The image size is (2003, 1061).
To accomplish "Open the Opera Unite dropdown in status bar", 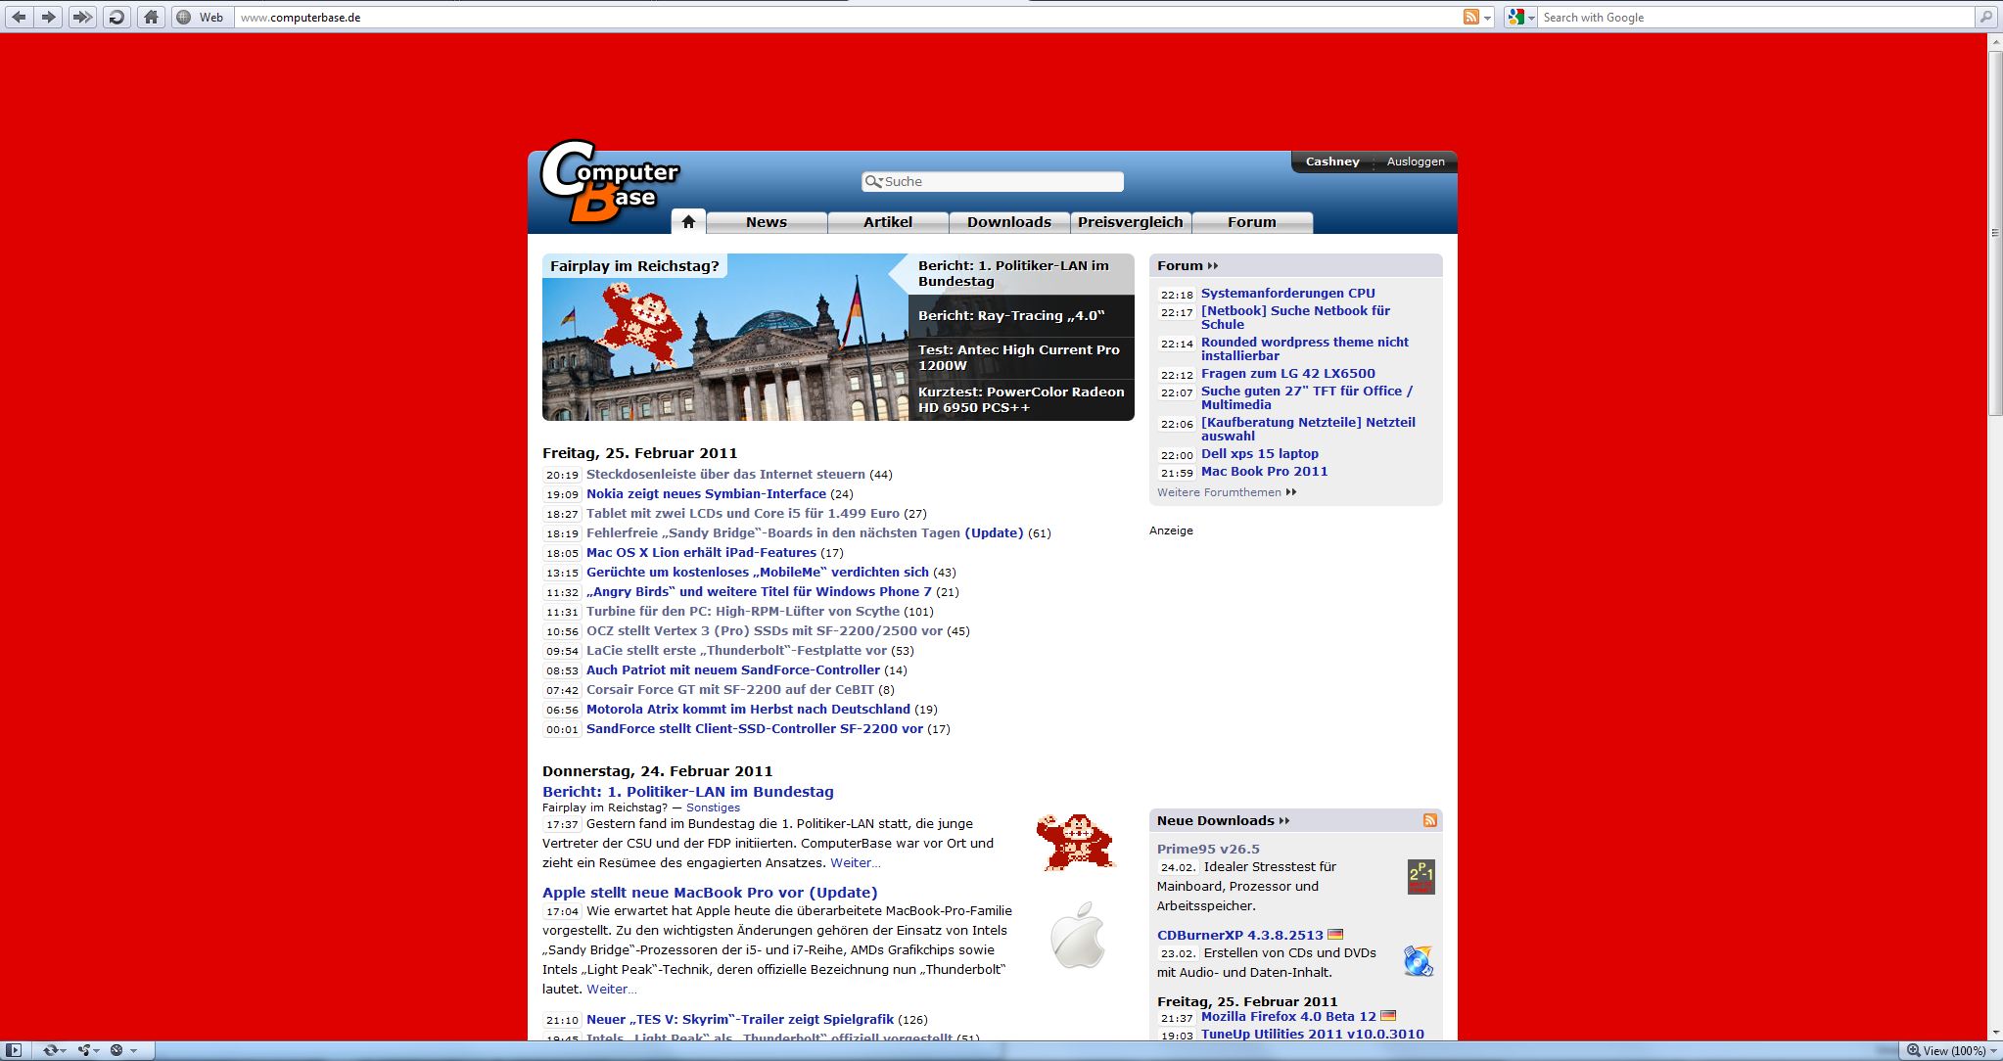I will tap(90, 1050).
